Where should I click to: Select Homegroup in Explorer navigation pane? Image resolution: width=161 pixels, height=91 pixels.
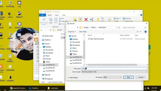[x=47, y=79]
